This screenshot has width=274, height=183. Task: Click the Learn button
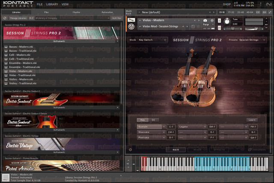pos(252,120)
